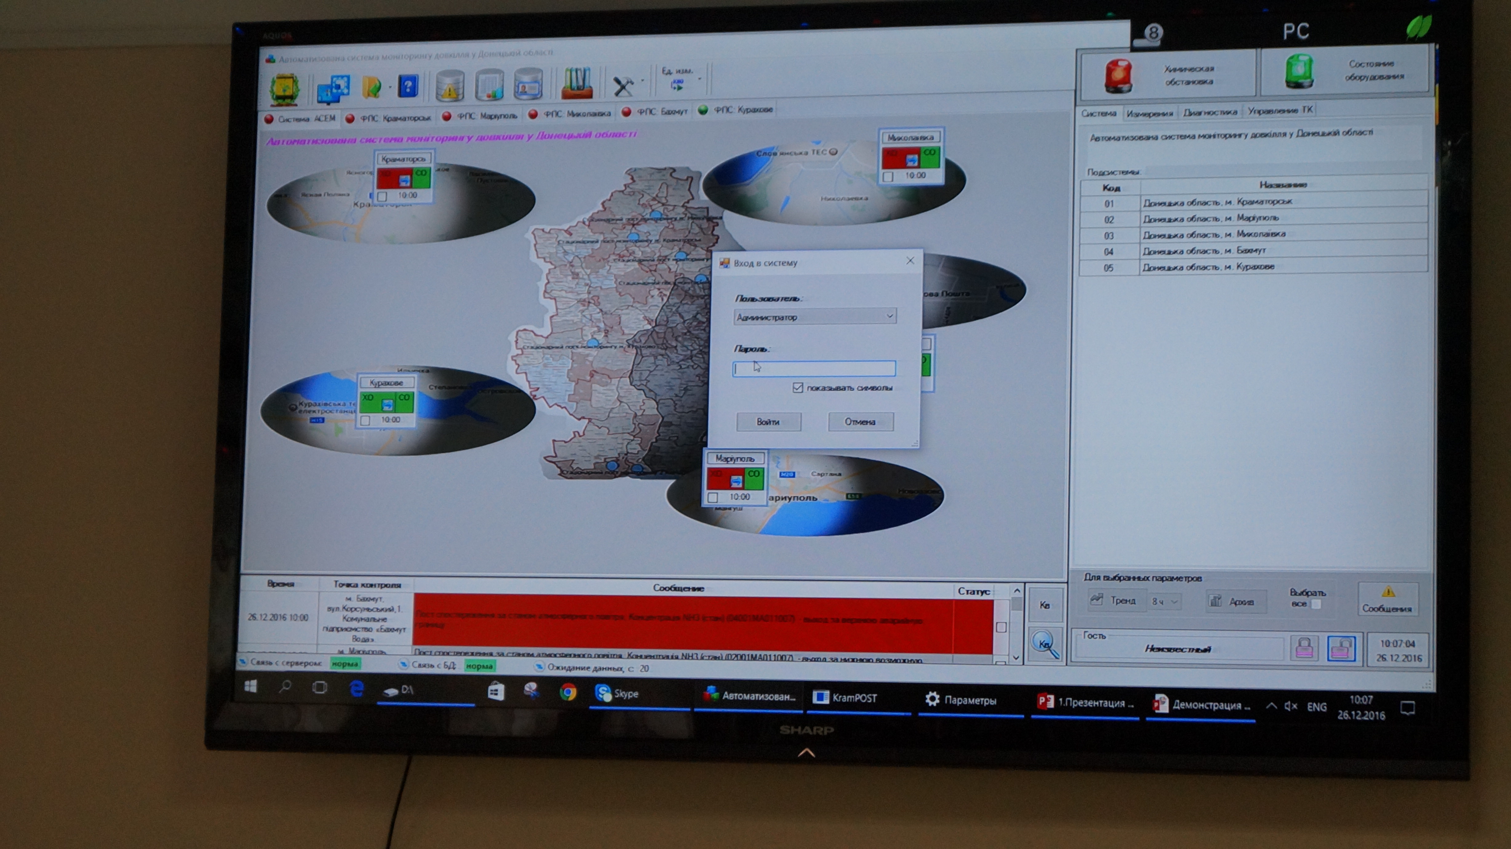
Task: Click the blue arrow in Миколаївка status widget
Action: point(911,160)
